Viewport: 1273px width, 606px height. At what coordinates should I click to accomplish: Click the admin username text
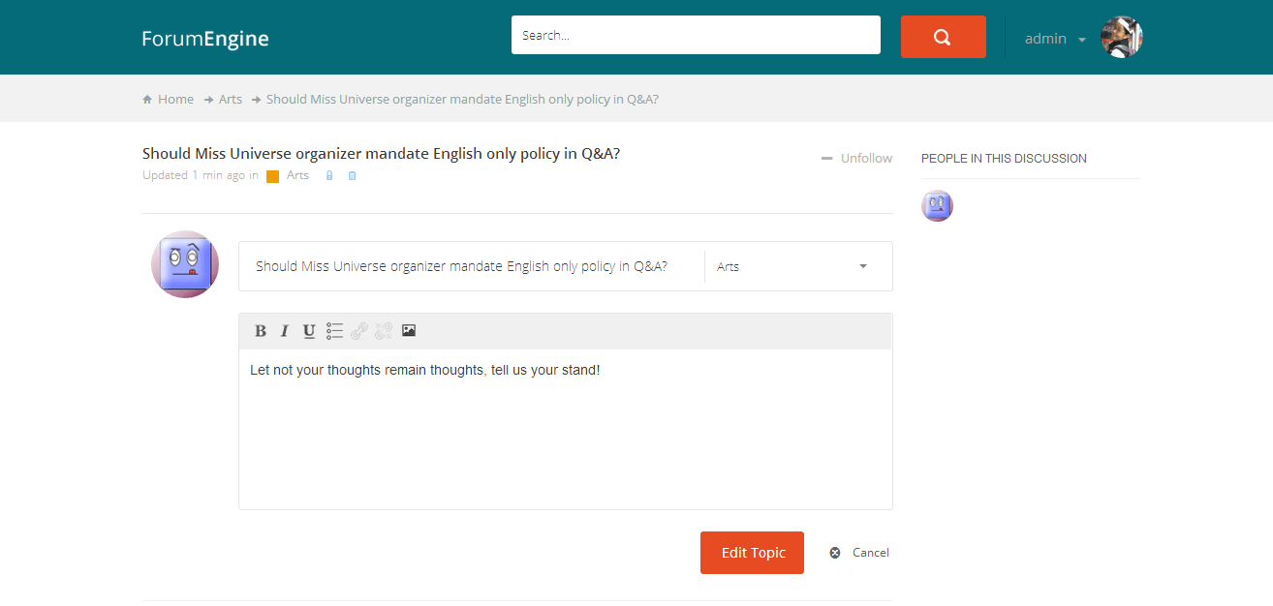(1045, 39)
